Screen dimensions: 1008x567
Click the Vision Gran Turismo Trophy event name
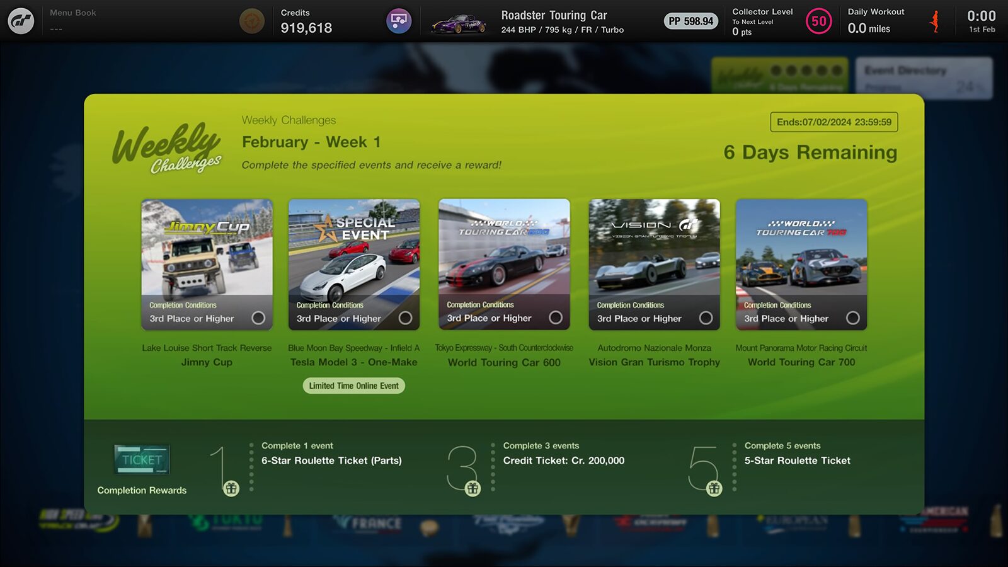(x=654, y=362)
